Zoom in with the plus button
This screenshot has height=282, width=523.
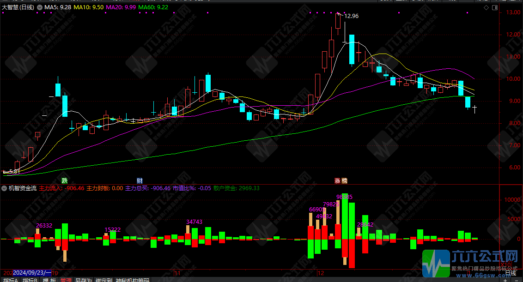tap(505, 280)
